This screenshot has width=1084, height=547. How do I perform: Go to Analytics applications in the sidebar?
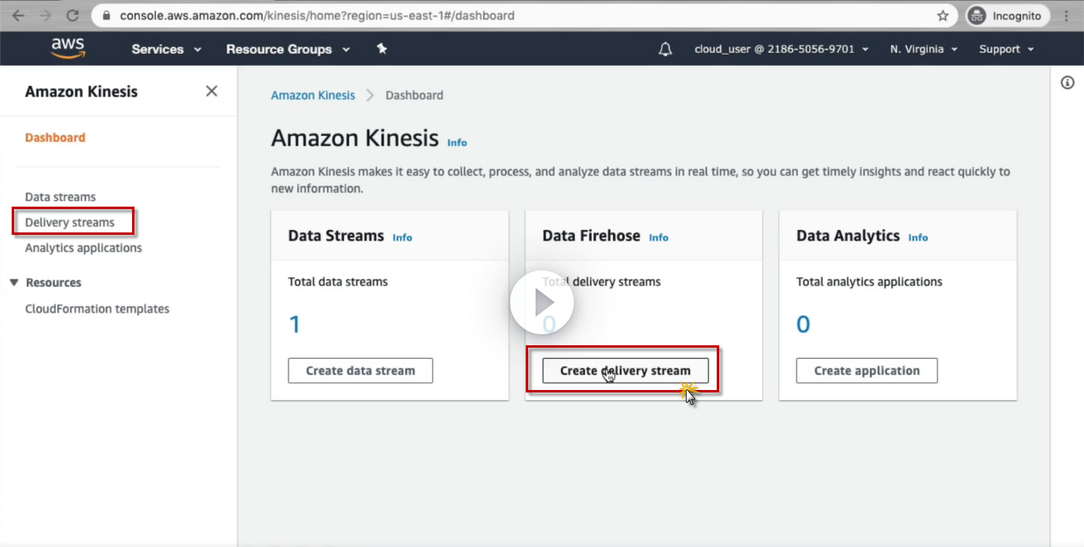point(84,248)
